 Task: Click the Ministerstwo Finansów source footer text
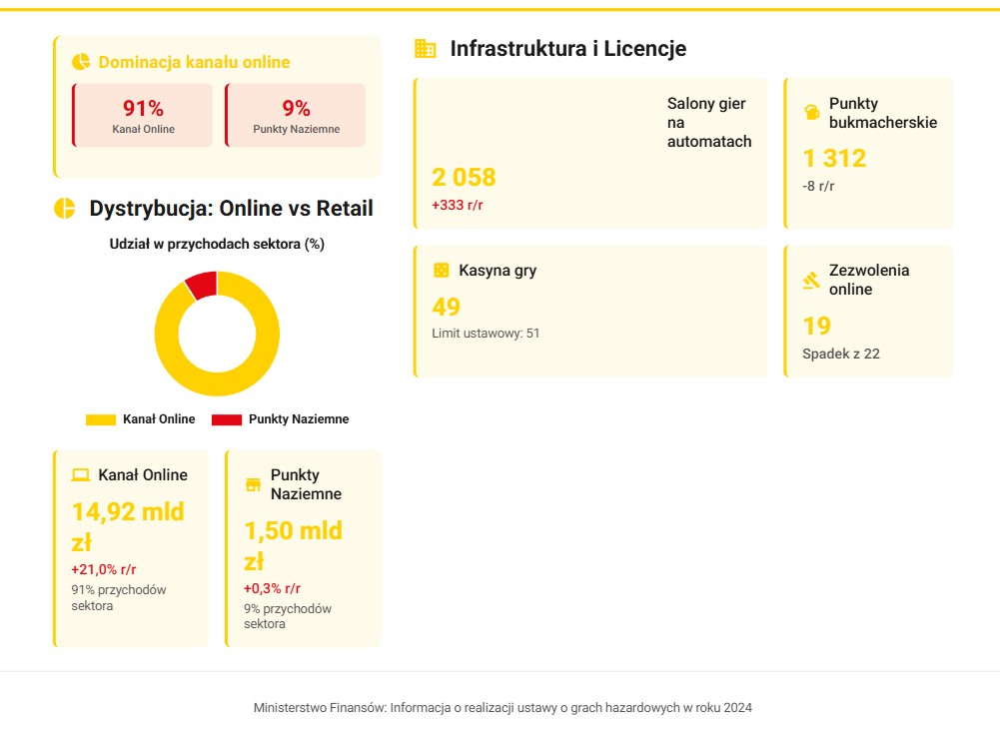click(x=502, y=707)
